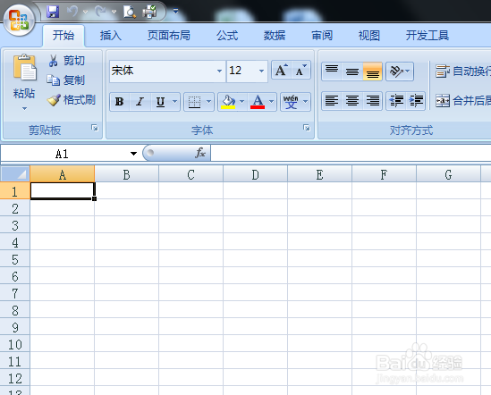
Task: Toggle bold formatting
Action: pos(119,101)
